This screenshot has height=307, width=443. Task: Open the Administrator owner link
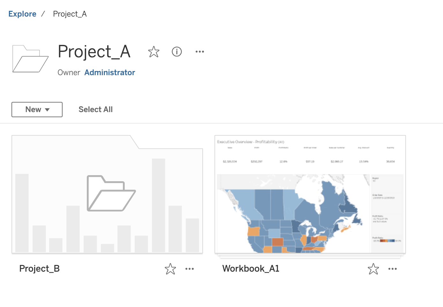110,73
